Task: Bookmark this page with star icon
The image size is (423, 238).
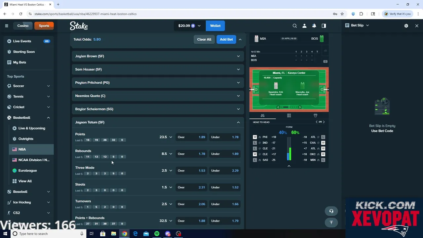Action: pyautogui.click(x=342, y=14)
